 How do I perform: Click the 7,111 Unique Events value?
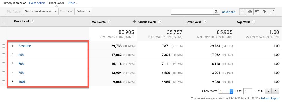click(x=166, y=64)
